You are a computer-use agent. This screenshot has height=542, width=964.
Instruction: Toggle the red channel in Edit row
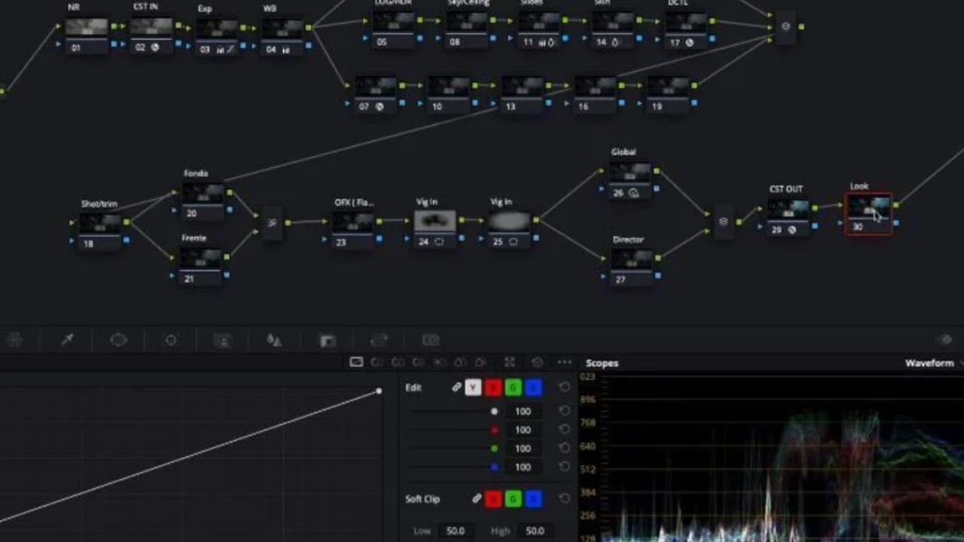[x=493, y=388]
